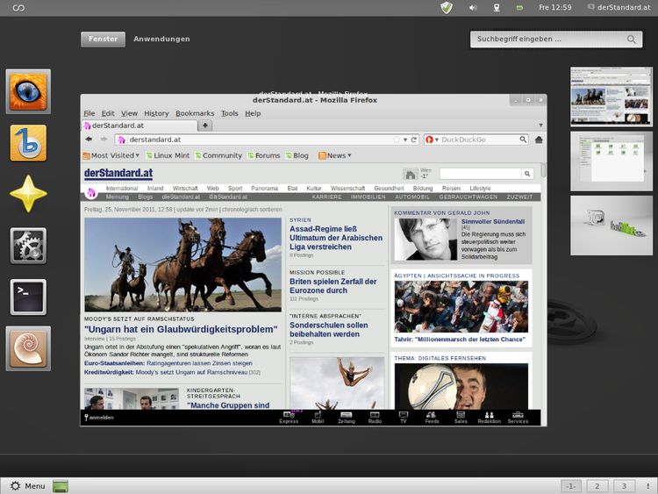
Task: Open the eye image viewer dock icon
Action: coord(29,91)
